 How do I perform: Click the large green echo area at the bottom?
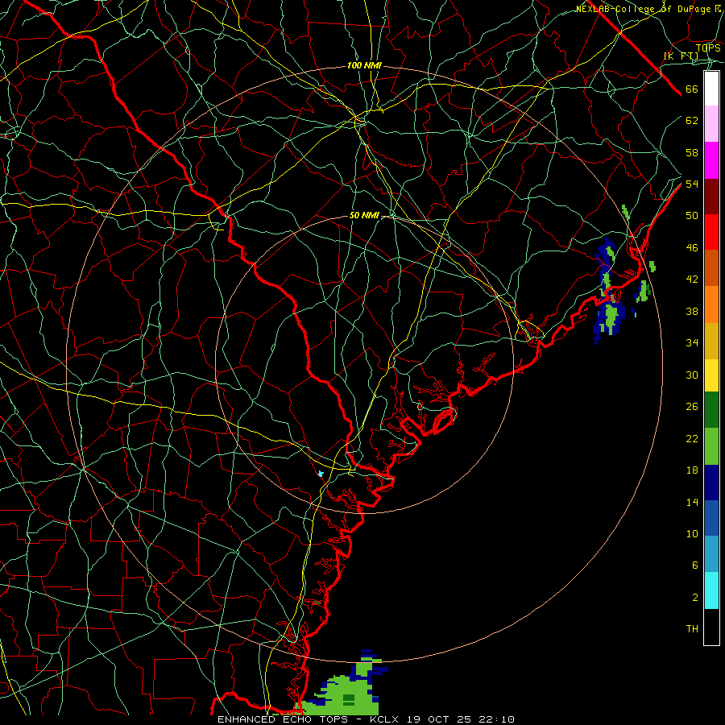coord(345,694)
